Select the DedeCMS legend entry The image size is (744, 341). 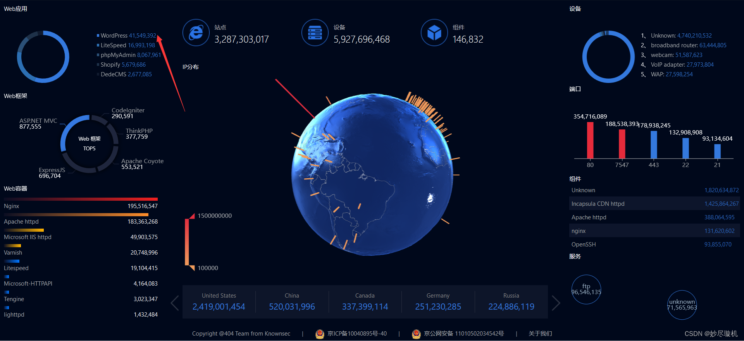[x=124, y=74]
